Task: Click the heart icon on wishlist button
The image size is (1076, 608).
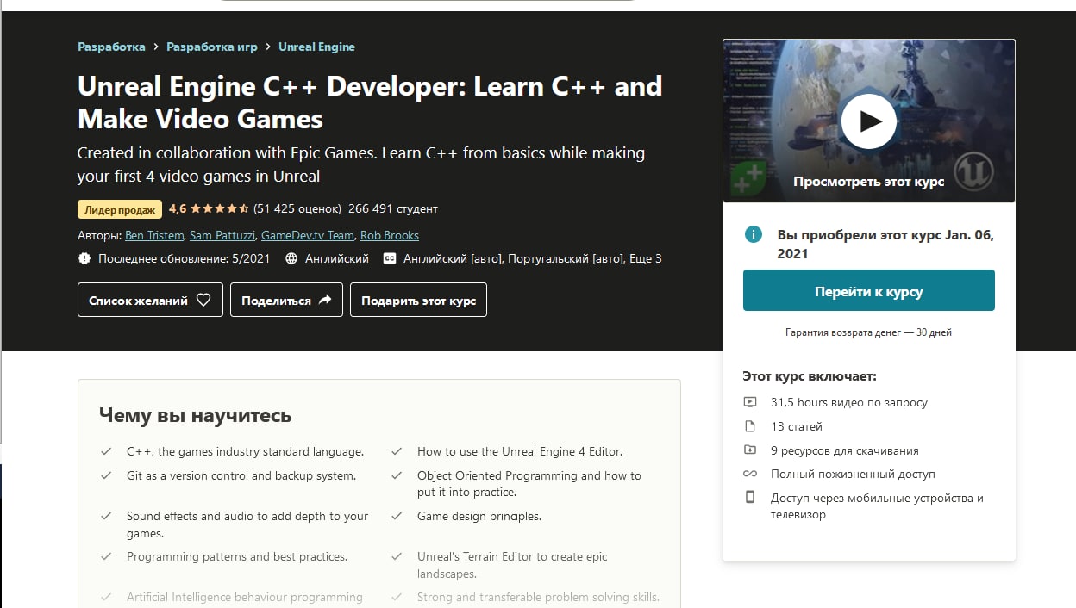Action: 203,300
